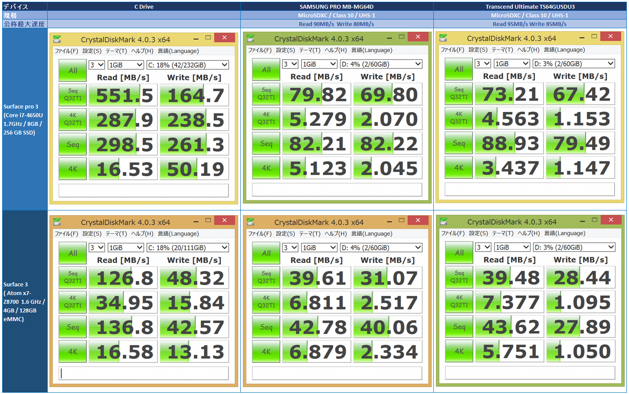Viewport: 629px width, 394px height.
Task: Click 4K Q32T1 button beside the 7.377 read result
Action: (x=459, y=302)
